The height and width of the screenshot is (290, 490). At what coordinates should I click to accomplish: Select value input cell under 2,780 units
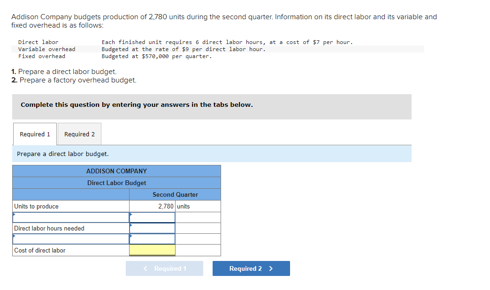coord(152,217)
